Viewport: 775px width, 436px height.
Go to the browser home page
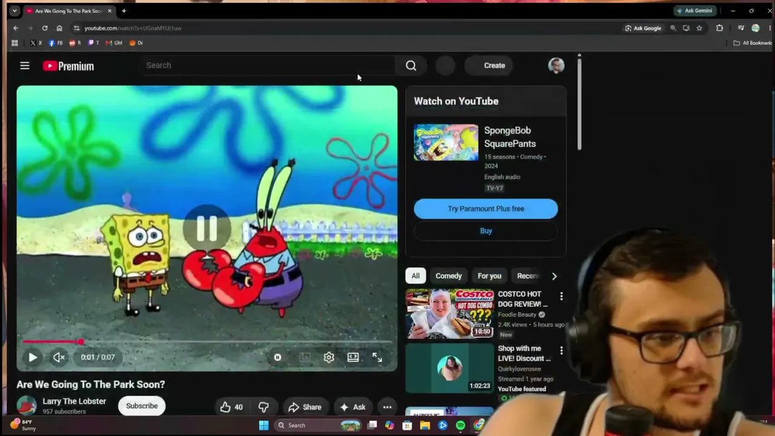[x=59, y=28]
